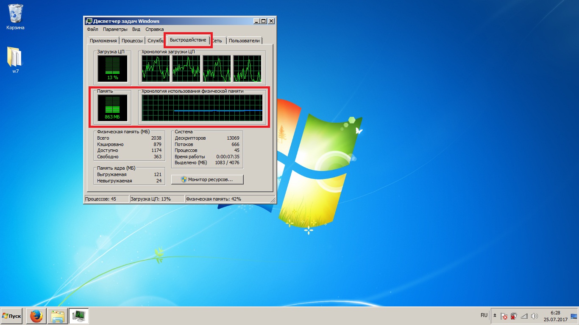Click the Невыгружаемая value 24
The width and height of the screenshot is (579, 325).
click(x=159, y=181)
